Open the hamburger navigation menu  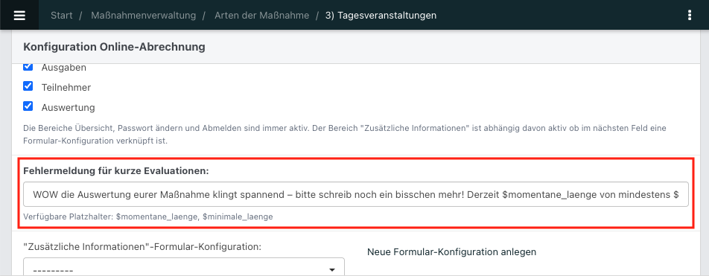(19, 16)
